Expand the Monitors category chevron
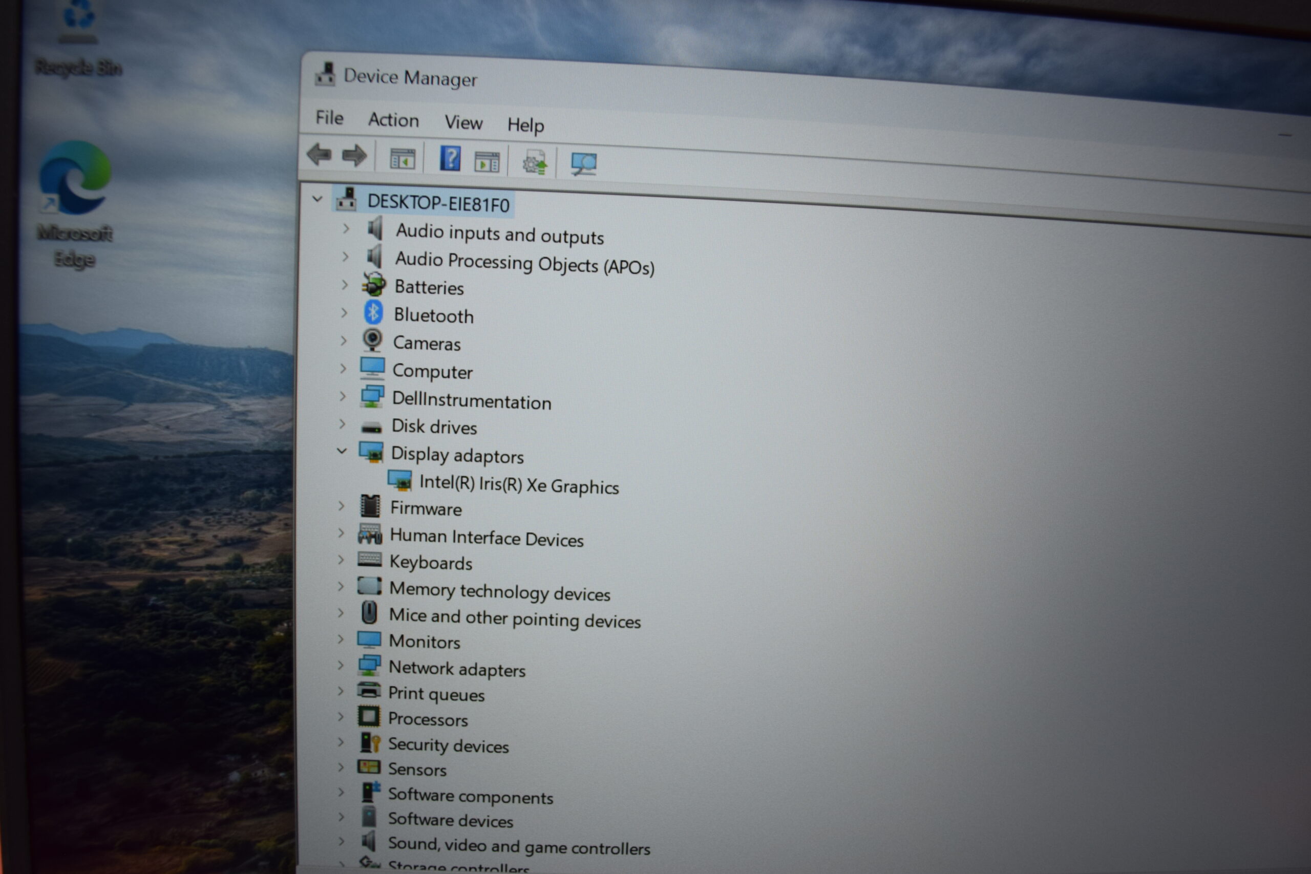Screen dimensions: 1311x874 [341, 638]
